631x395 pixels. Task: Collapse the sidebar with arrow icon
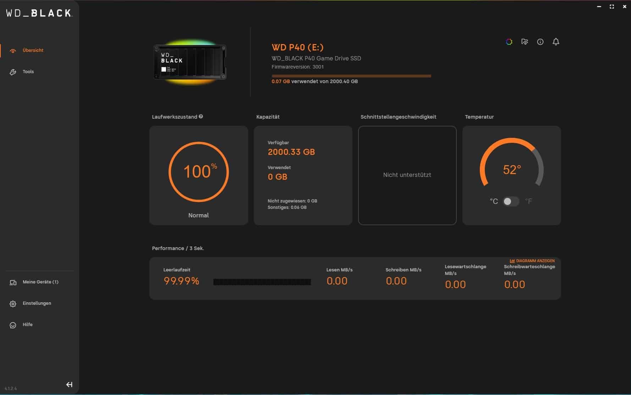pyautogui.click(x=69, y=384)
